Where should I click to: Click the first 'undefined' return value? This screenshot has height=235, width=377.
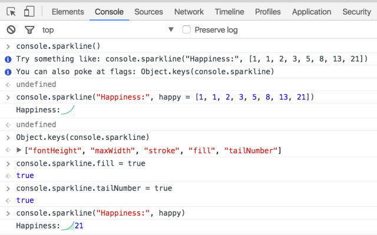point(36,85)
